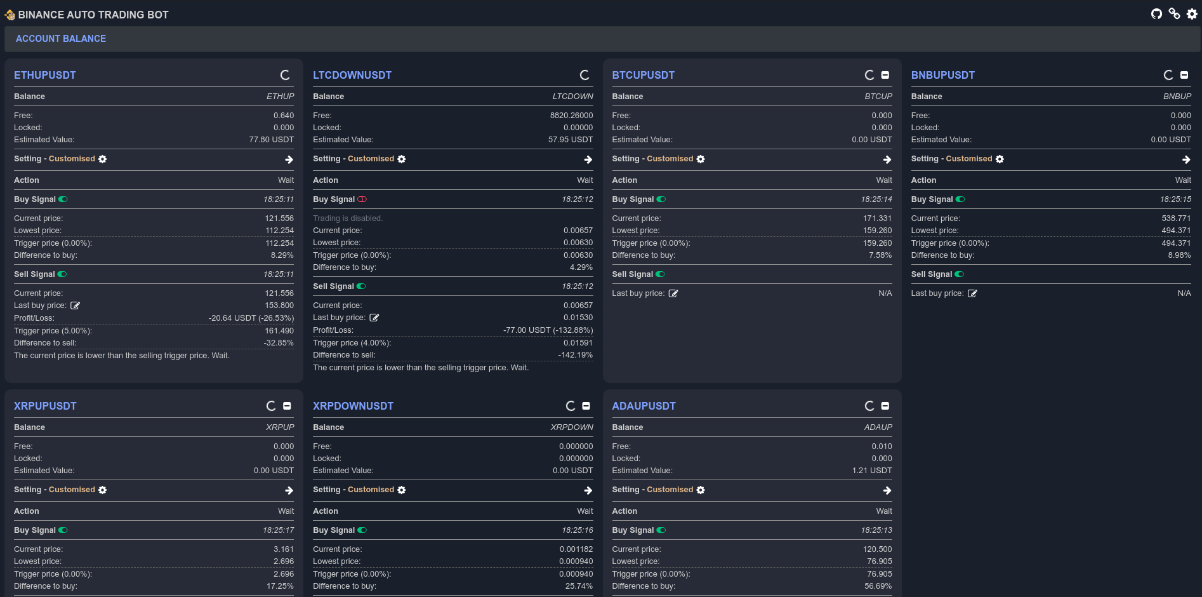
Task: Remove BTCUPUSDT symbol with minus icon
Action: [x=885, y=75]
